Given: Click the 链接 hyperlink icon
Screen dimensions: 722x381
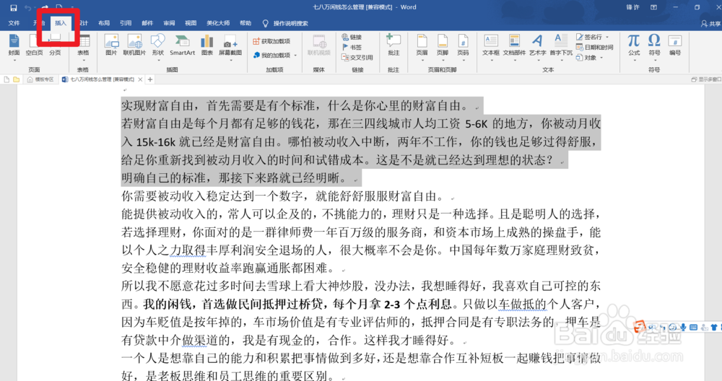Looking at the screenshot, I should point(352,37).
